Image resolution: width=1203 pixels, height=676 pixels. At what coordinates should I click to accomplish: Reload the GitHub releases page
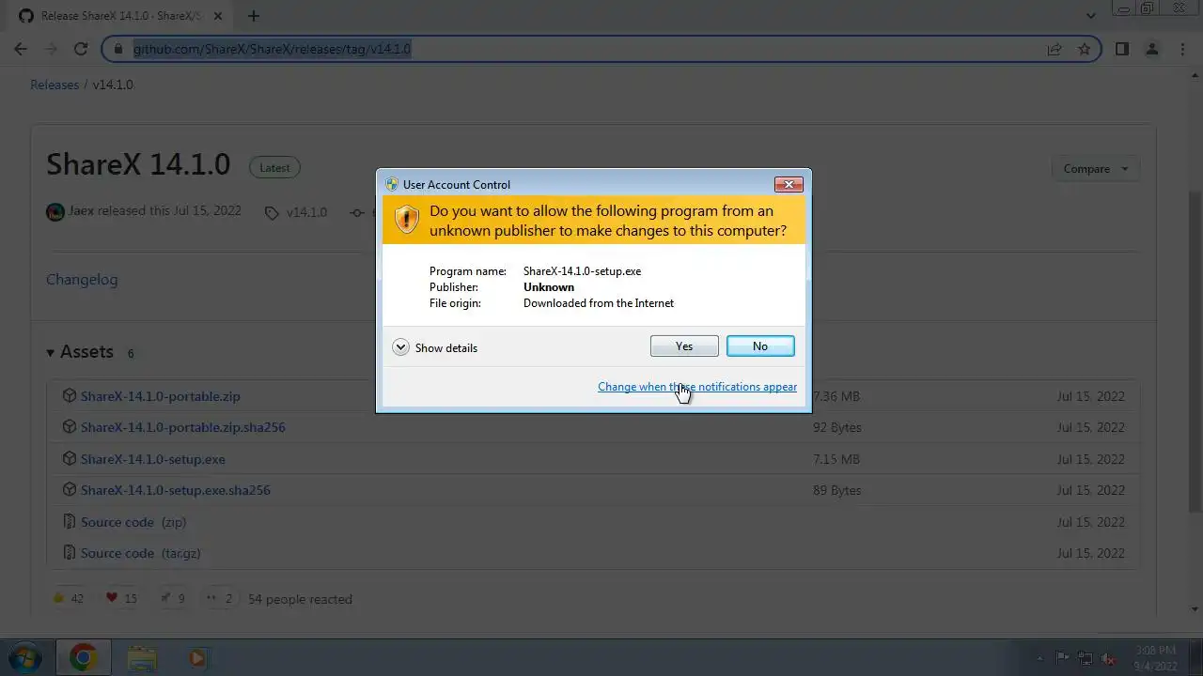click(x=81, y=49)
